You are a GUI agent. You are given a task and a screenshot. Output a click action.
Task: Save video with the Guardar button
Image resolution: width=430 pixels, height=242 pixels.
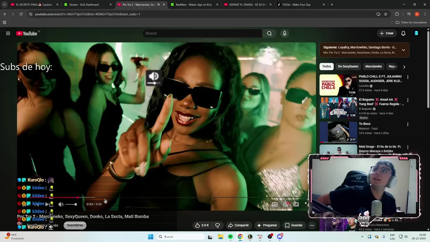(294, 225)
